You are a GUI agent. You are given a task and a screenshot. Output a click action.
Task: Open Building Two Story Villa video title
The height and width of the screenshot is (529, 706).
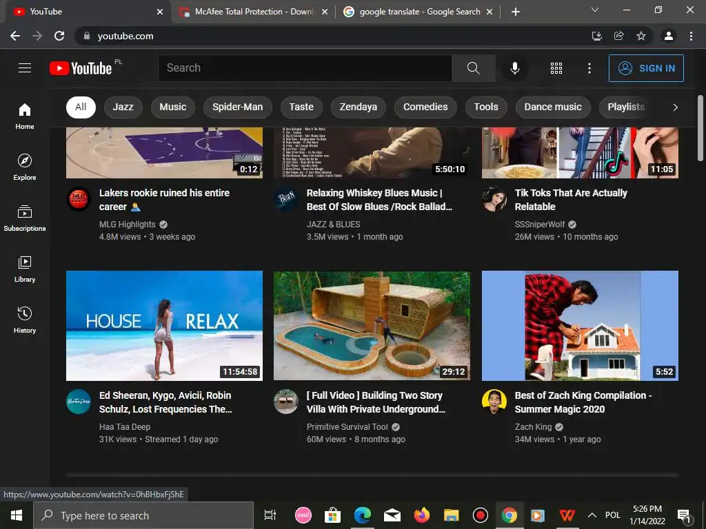point(376,402)
